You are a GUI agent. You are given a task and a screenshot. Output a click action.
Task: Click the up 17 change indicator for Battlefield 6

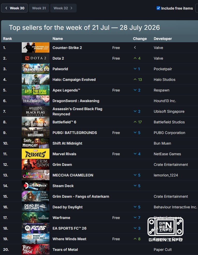pos(138,122)
